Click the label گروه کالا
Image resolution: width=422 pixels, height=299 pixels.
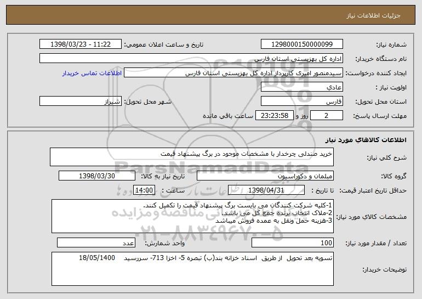click(394, 176)
